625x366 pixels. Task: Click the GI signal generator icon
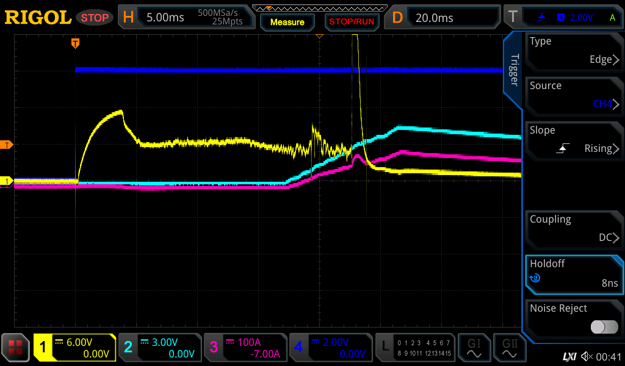pos(474,348)
